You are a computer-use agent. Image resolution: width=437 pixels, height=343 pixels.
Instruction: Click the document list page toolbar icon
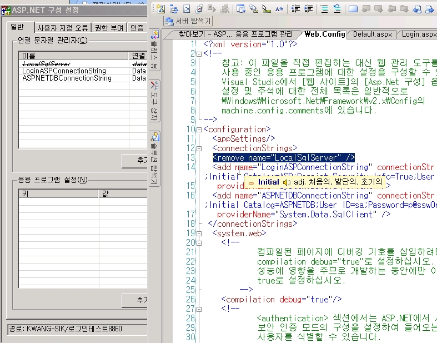187,9
